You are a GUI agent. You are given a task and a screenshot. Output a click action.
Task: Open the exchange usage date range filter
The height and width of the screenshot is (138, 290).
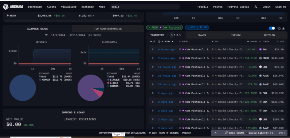point(46,35)
